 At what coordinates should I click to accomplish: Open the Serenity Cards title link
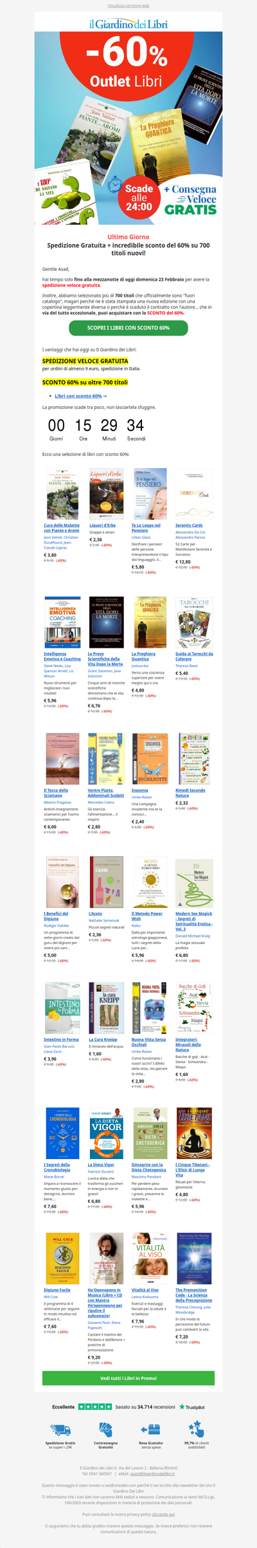click(189, 525)
